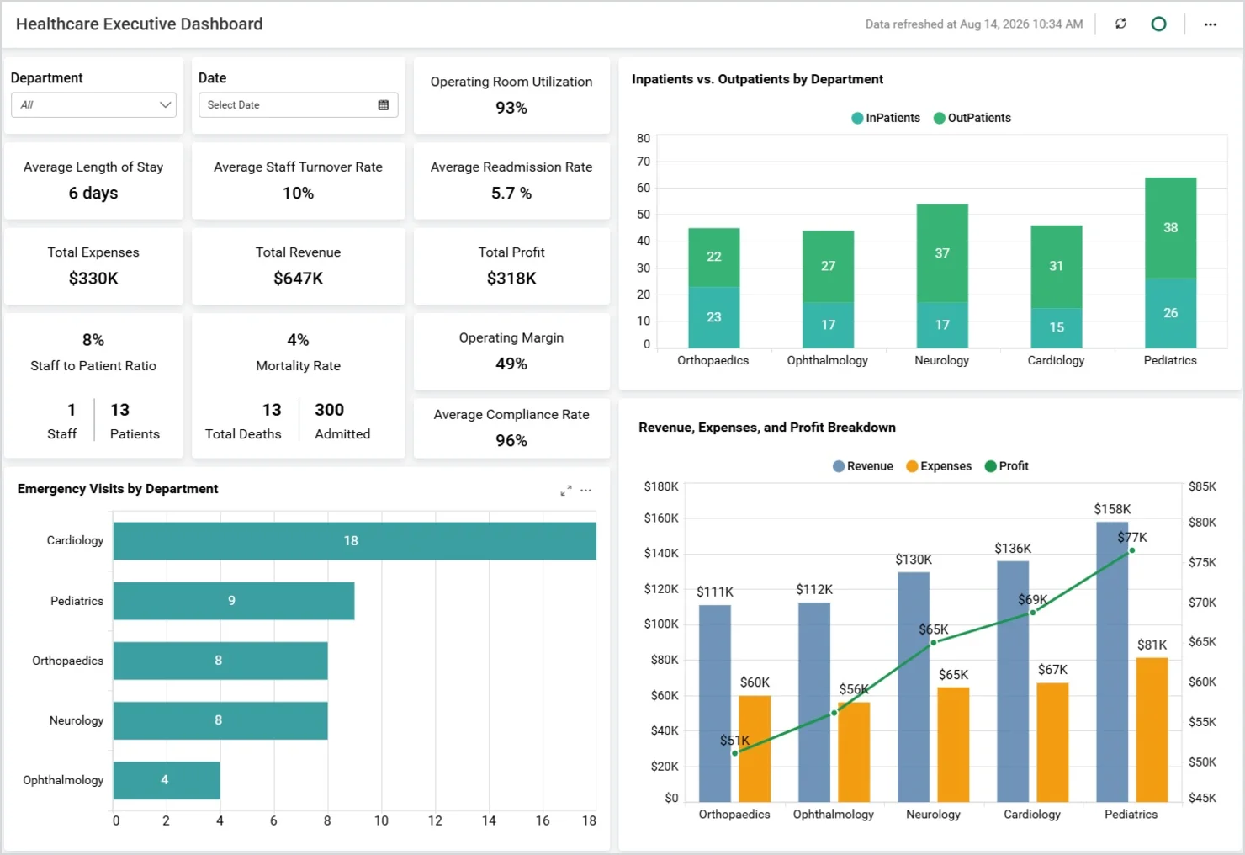
Task: Click the Average Staff Turnover Rate card
Action: [x=298, y=181]
